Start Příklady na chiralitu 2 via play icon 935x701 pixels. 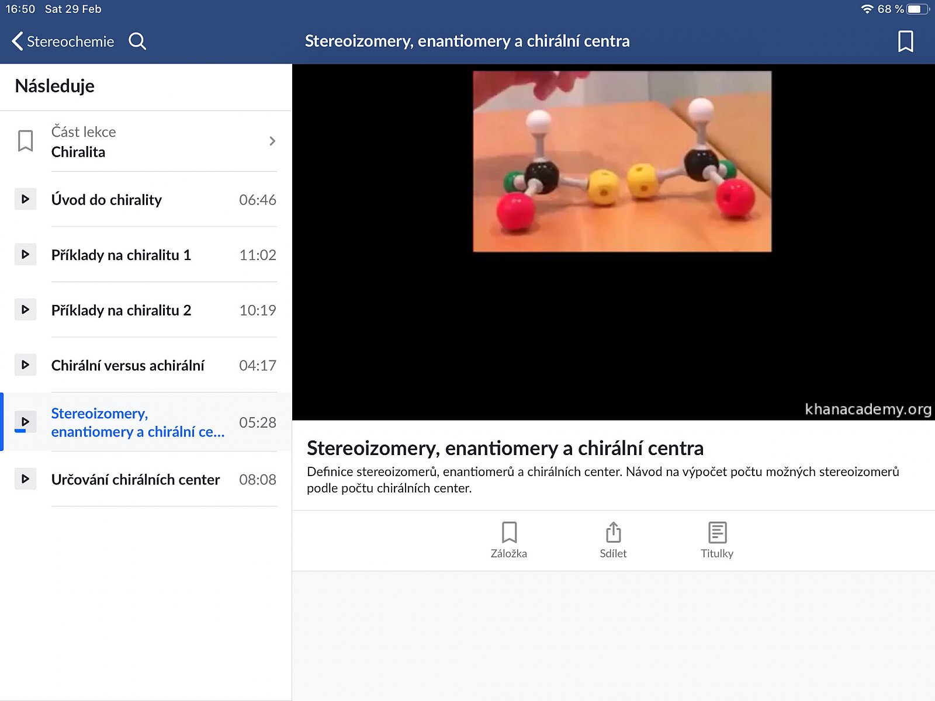click(25, 310)
